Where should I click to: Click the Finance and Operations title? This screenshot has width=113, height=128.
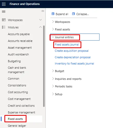click(25, 4)
